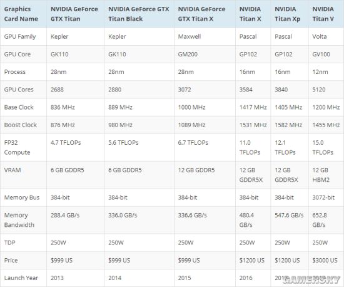Click the Memory Bandwidth row label
The height and width of the screenshot is (287, 344).
point(19,220)
